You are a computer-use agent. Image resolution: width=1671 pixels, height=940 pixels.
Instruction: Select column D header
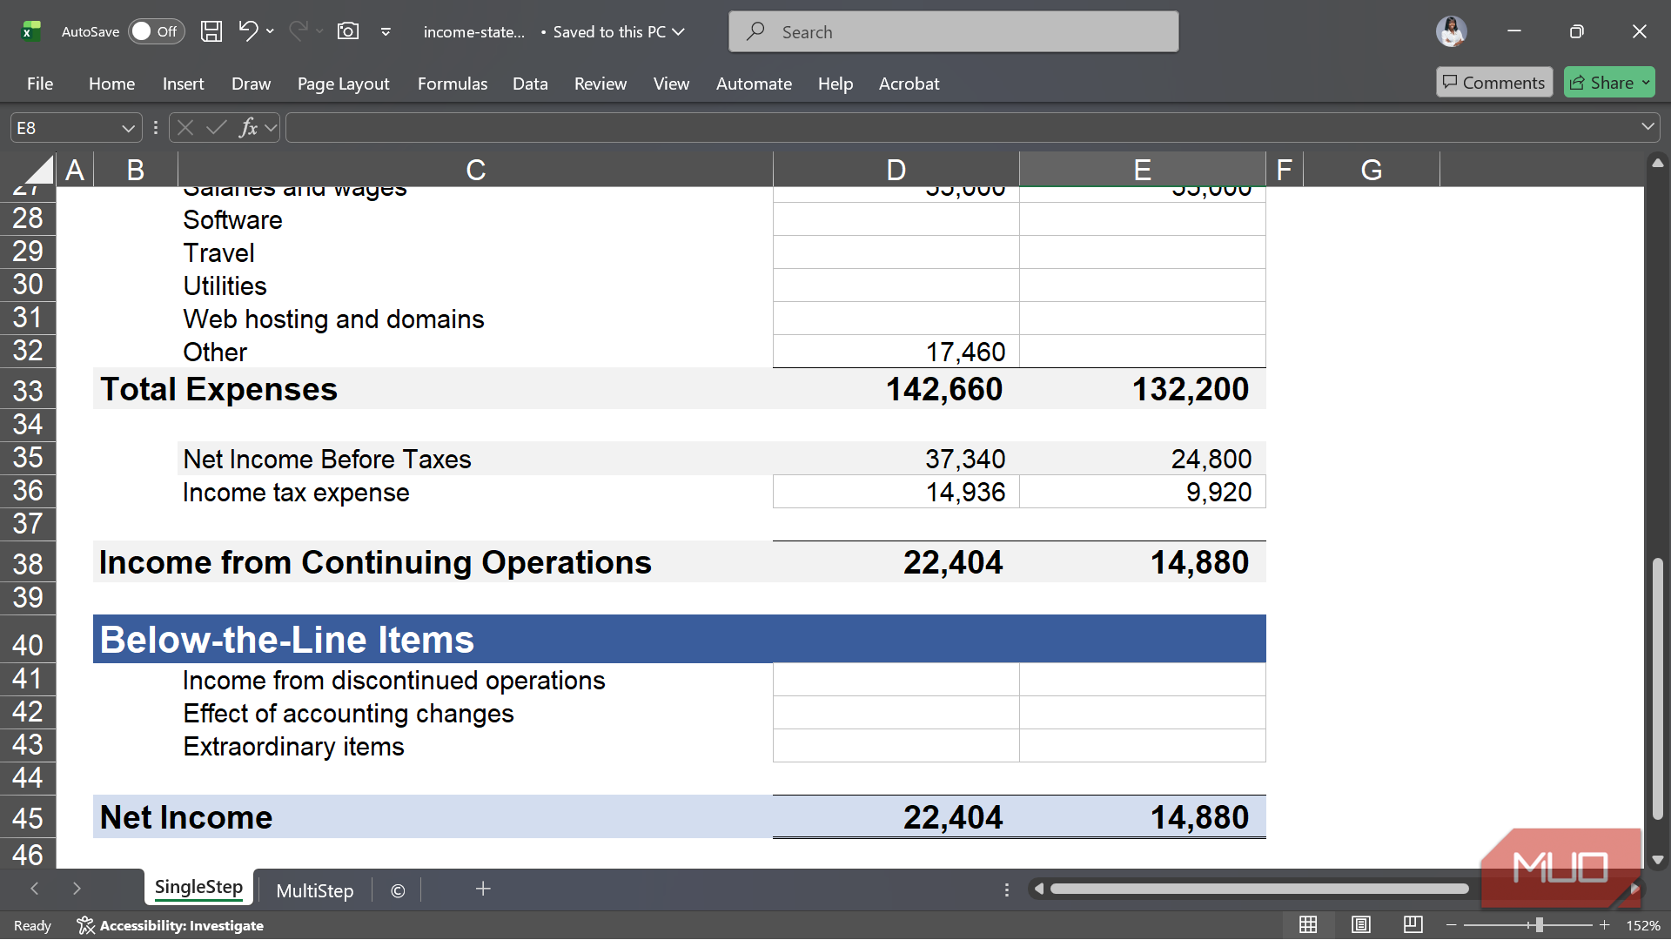(896, 169)
